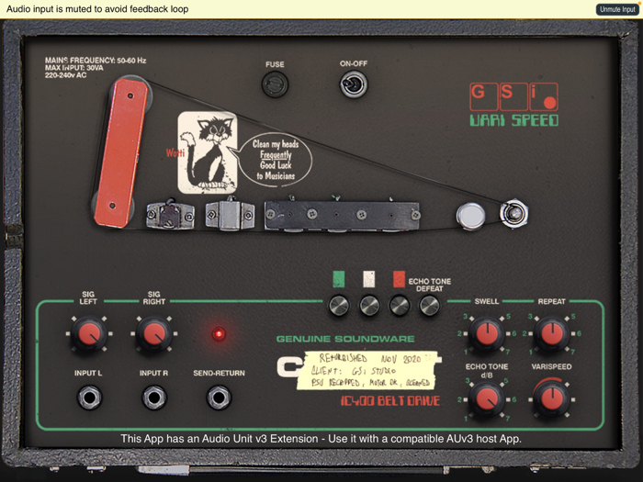The width and height of the screenshot is (643, 482).
Task: Click the capstan motor shaft
Action: point(513,213)
